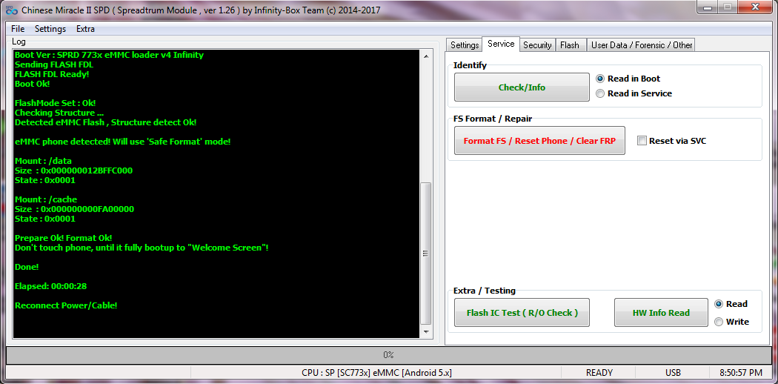Open User Data / Forensic / Other tab
Image resolution: width=778 pixels, height=384 pixels.
[x=642, y=45]
